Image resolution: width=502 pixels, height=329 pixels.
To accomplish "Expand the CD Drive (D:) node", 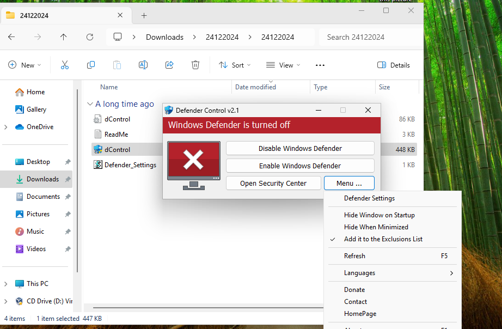I will click(x=6, y=301).
